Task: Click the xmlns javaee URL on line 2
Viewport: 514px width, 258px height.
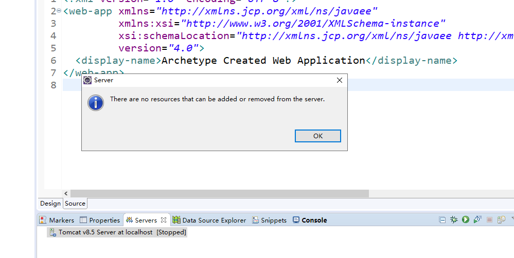Action: [x=267, y=11]
